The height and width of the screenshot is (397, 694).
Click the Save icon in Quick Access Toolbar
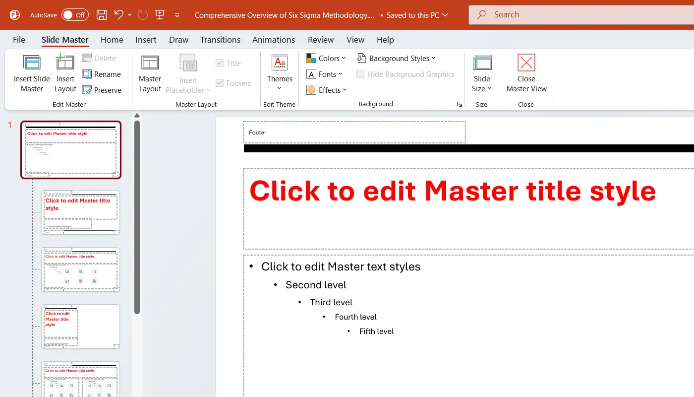click(102, 15)
